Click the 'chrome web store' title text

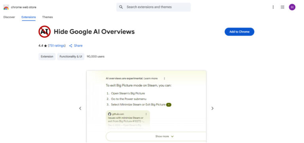[x=23, y=7]
